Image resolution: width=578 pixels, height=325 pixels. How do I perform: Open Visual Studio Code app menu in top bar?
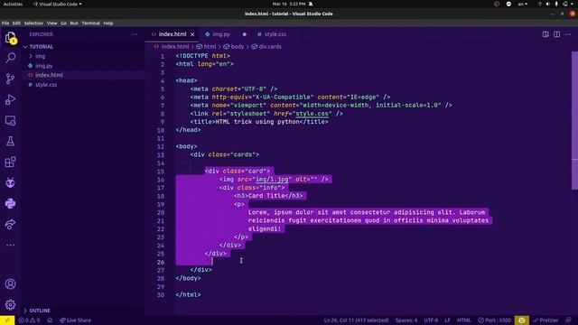(x=58, y=4)
